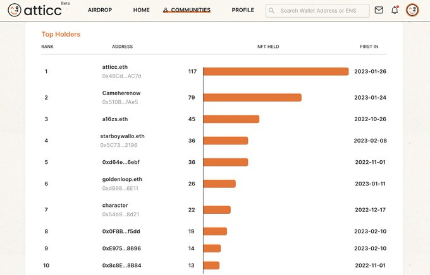Viewport: 430px width, 275px height.
Task: Click the search magnifier icon
Action: point(272,10)
